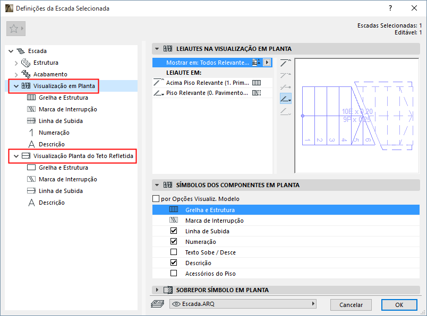427x316 pixels.
Task: Open Grelha e Estrutura under Visualização em Planta
Action: [x=63, y=98]
